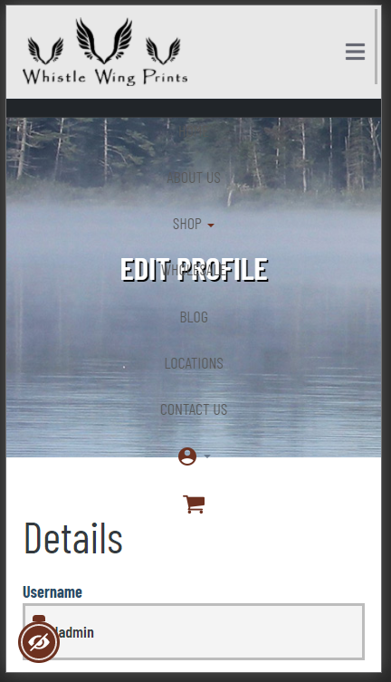Click the EDIT PROFILE banner heading
391x682 pixels.
click(x=195, y=270)
